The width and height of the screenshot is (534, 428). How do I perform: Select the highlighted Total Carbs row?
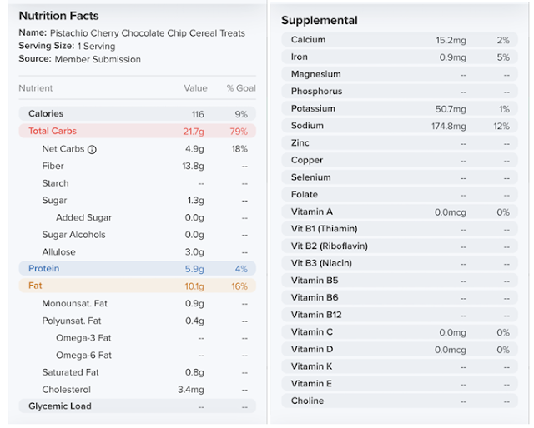pos(138,132)
